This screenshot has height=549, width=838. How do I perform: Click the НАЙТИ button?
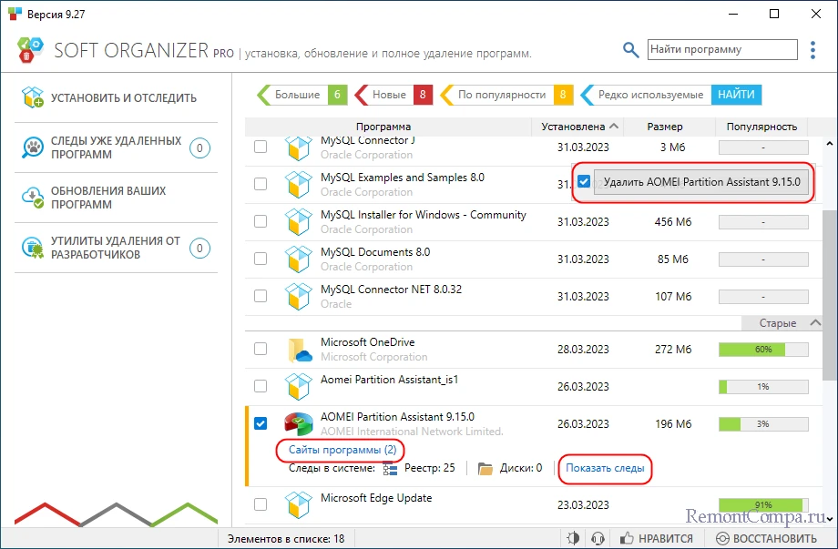point(736,95)
